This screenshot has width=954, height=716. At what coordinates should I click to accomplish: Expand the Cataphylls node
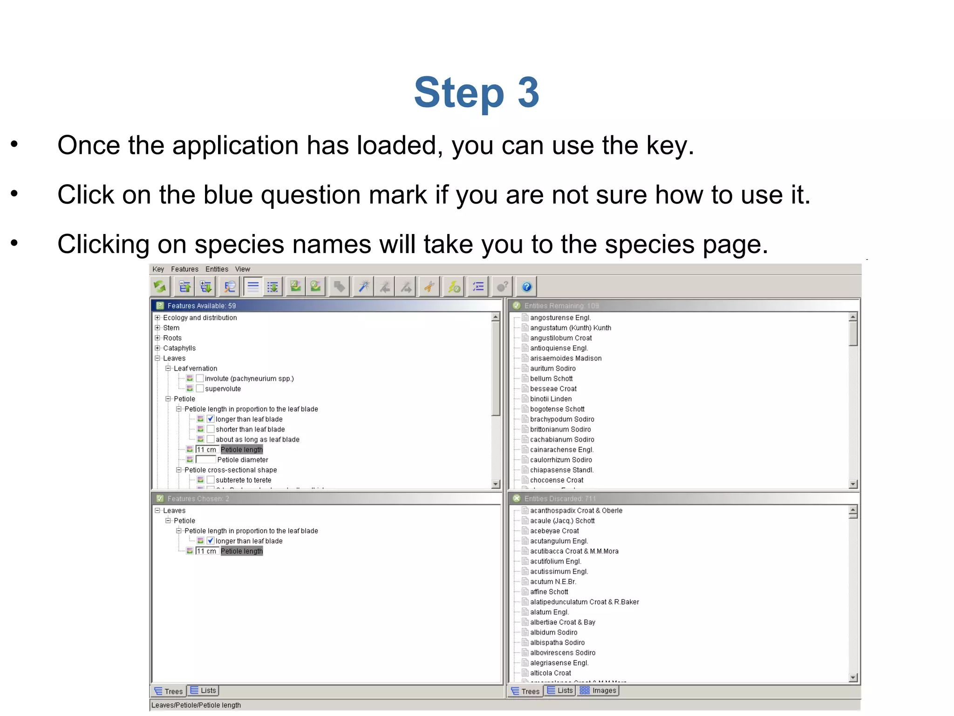click(157, 348)
